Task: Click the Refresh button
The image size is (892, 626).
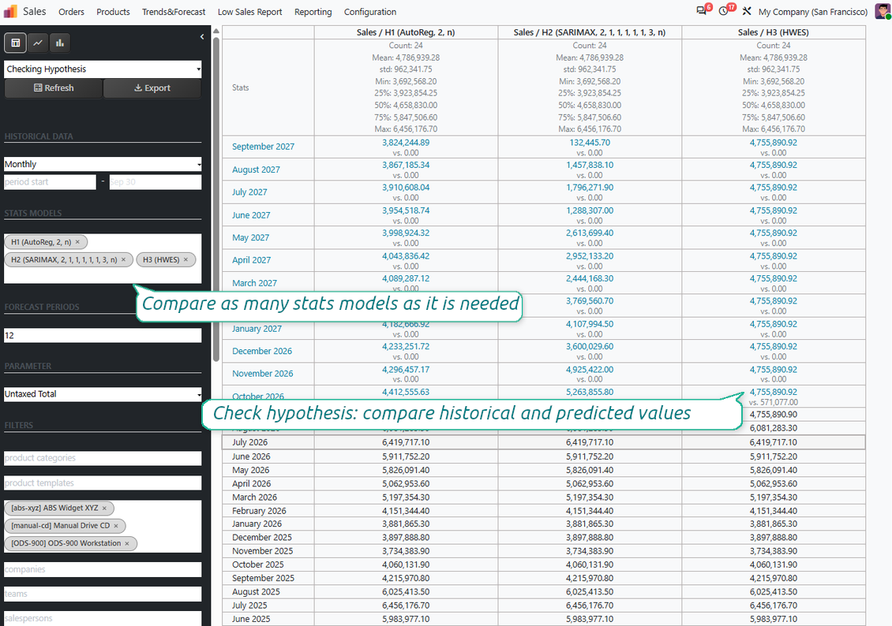Action: (x=54, y=88)
